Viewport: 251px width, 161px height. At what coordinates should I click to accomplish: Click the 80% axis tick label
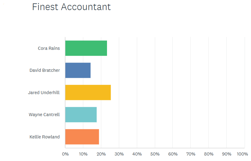pyautogui.click(x=209, y=154)
